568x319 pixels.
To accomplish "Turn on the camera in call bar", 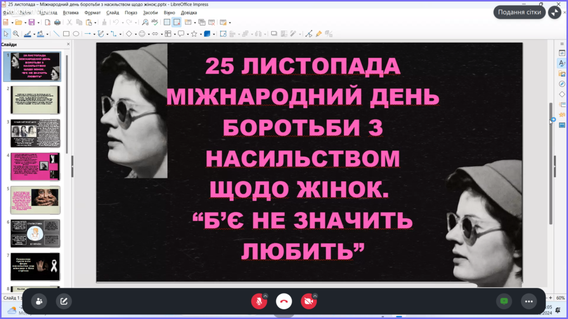I will pyautogui.click(x=308, y=301).
